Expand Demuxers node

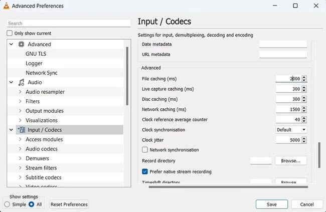[x=20, y=158]
